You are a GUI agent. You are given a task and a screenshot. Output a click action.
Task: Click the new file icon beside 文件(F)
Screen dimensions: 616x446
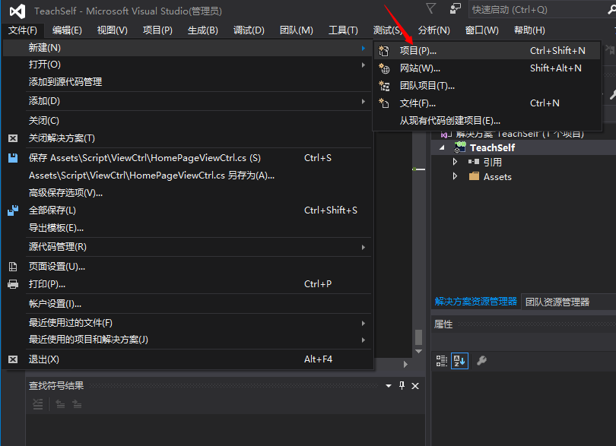tap(384, 103)
